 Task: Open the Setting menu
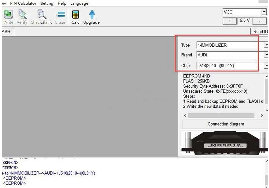pyautogui.click(x=47, y=3)
